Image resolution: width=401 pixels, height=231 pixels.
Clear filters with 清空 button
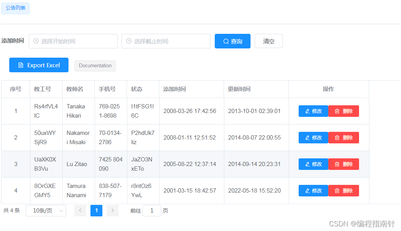pyautogui.click(x=269, y=41)
